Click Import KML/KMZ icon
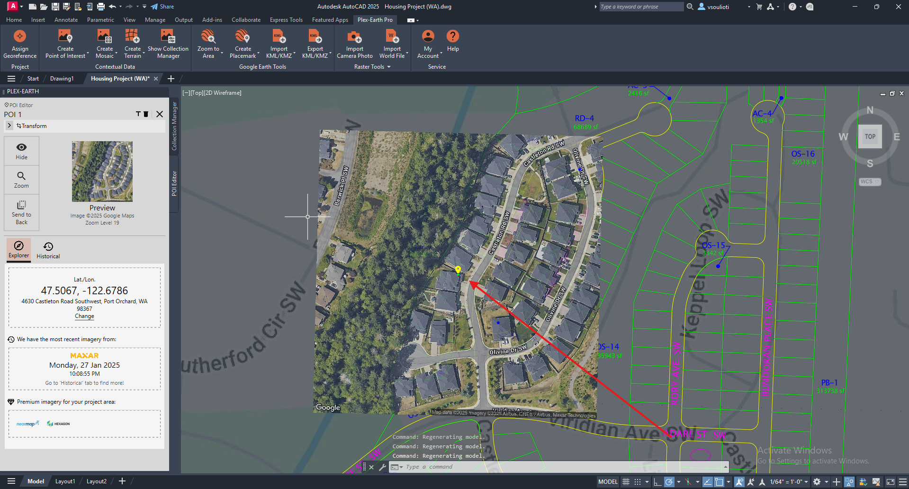Viewport: 909px width, 489px height. pyautogui.click(x=279, y=36)
